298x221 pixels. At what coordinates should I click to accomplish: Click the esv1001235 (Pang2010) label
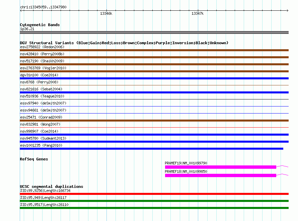tap(41, 145)
